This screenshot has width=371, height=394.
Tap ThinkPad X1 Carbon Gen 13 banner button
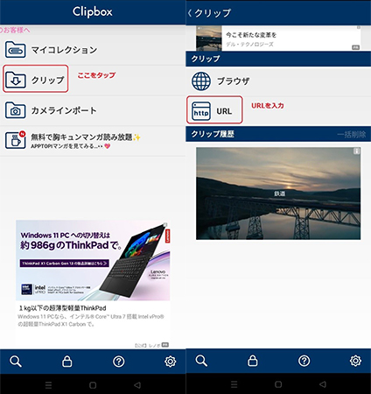coord(65,264)
